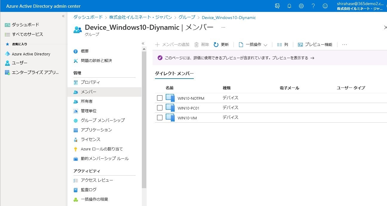Click the 削除 delete button
The height and width of the screenshot is (206, 387).
pos(202,45)
